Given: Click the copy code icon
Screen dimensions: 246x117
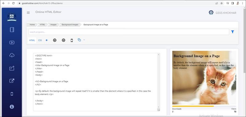Looking at the screenshot, I should coord(79,40).
